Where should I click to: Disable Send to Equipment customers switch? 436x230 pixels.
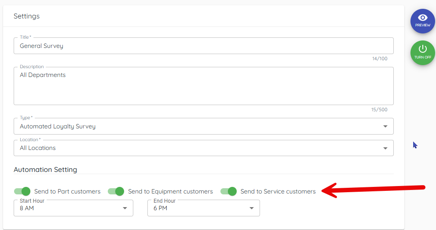pyautogui.click(x=116, y=191)
